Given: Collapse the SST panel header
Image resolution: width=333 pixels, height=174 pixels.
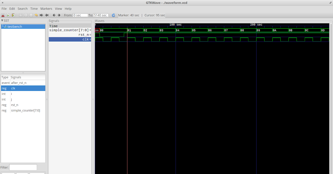Looking at the screenshot, I should point(2,20).
